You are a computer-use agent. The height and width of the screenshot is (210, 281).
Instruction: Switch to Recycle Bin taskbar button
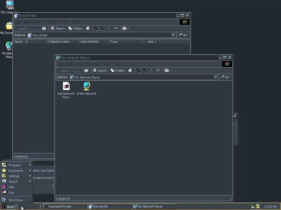(109, 206)
